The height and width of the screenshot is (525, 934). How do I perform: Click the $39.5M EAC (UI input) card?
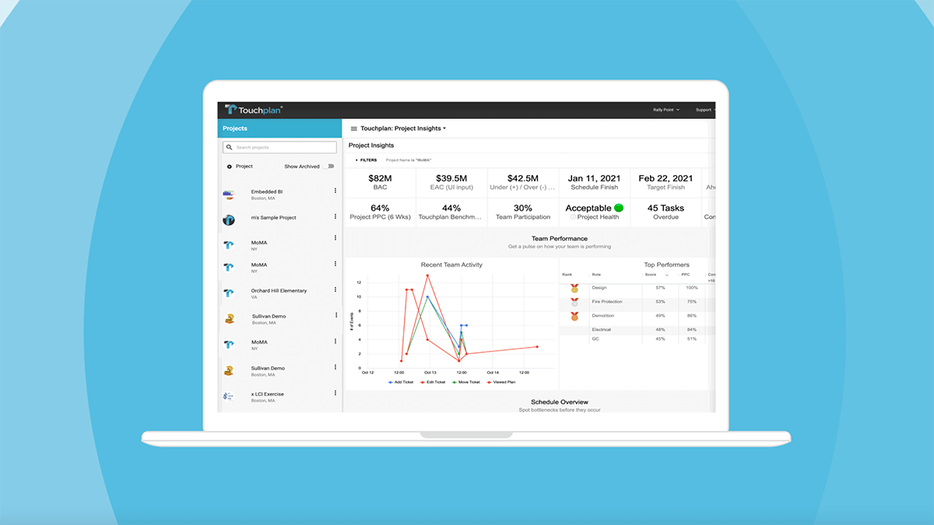[x=451, y=183]
